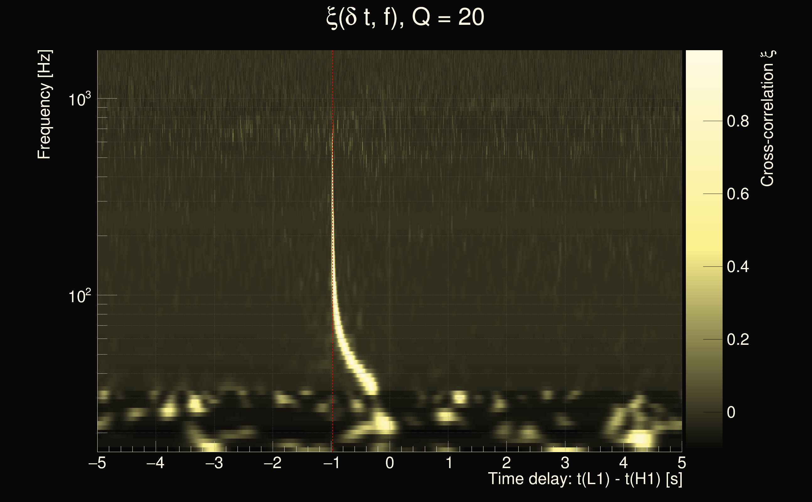This screenshot has width=812, height=502.
Task: Click the time delay axis title
Action: 585,479
